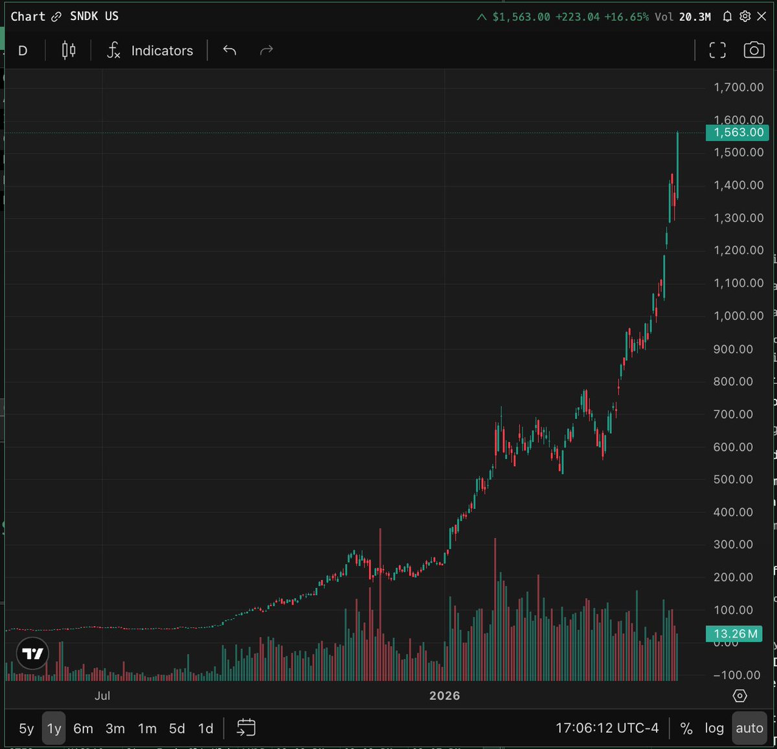The width and height of the screenshot is (777, 749).
Task: Open the go-to-date calendar icon
Action: tap(246, 728)
